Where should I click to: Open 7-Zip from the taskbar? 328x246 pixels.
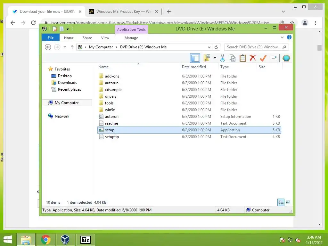(85, 240)
